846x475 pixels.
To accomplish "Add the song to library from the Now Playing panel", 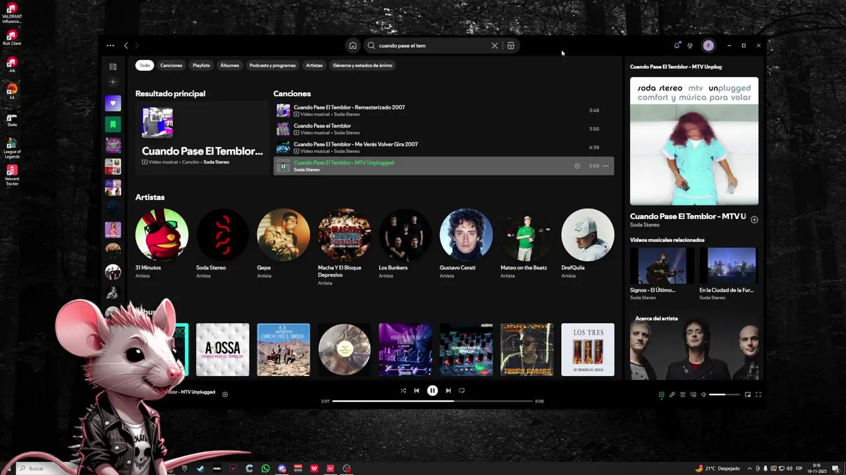I will click(x=754, y=220).
